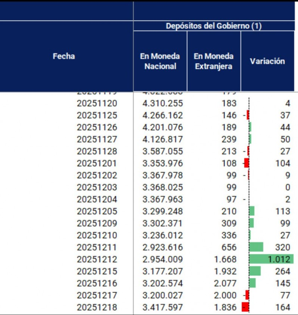
Task: Select the green variation bar for 320
Action: click(x=256, y=247)
